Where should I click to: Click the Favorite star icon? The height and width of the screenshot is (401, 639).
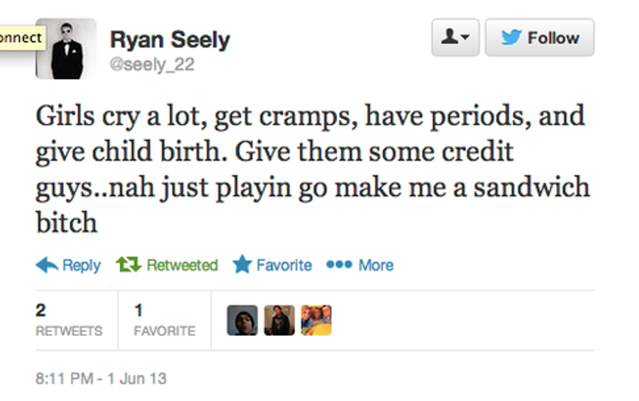(242, 265)
